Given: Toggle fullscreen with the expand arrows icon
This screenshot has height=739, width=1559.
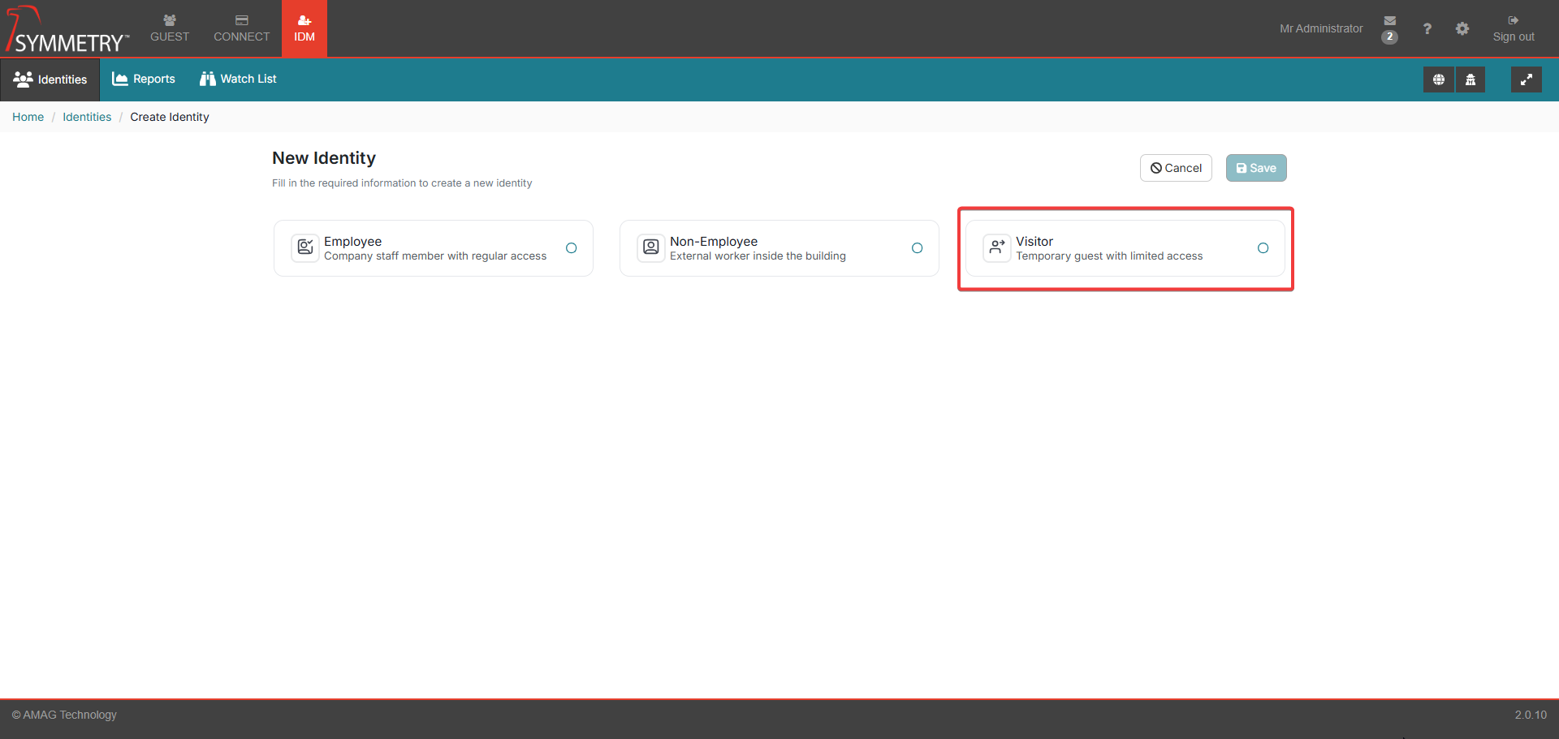Looking at the screenshot, I should [x=1526, y=79].
